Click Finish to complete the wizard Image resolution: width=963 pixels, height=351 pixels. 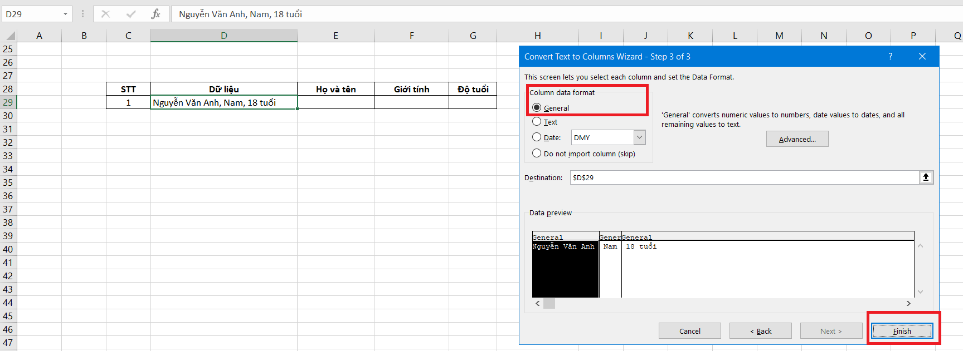pyautogui.click(x=902, y=331)
